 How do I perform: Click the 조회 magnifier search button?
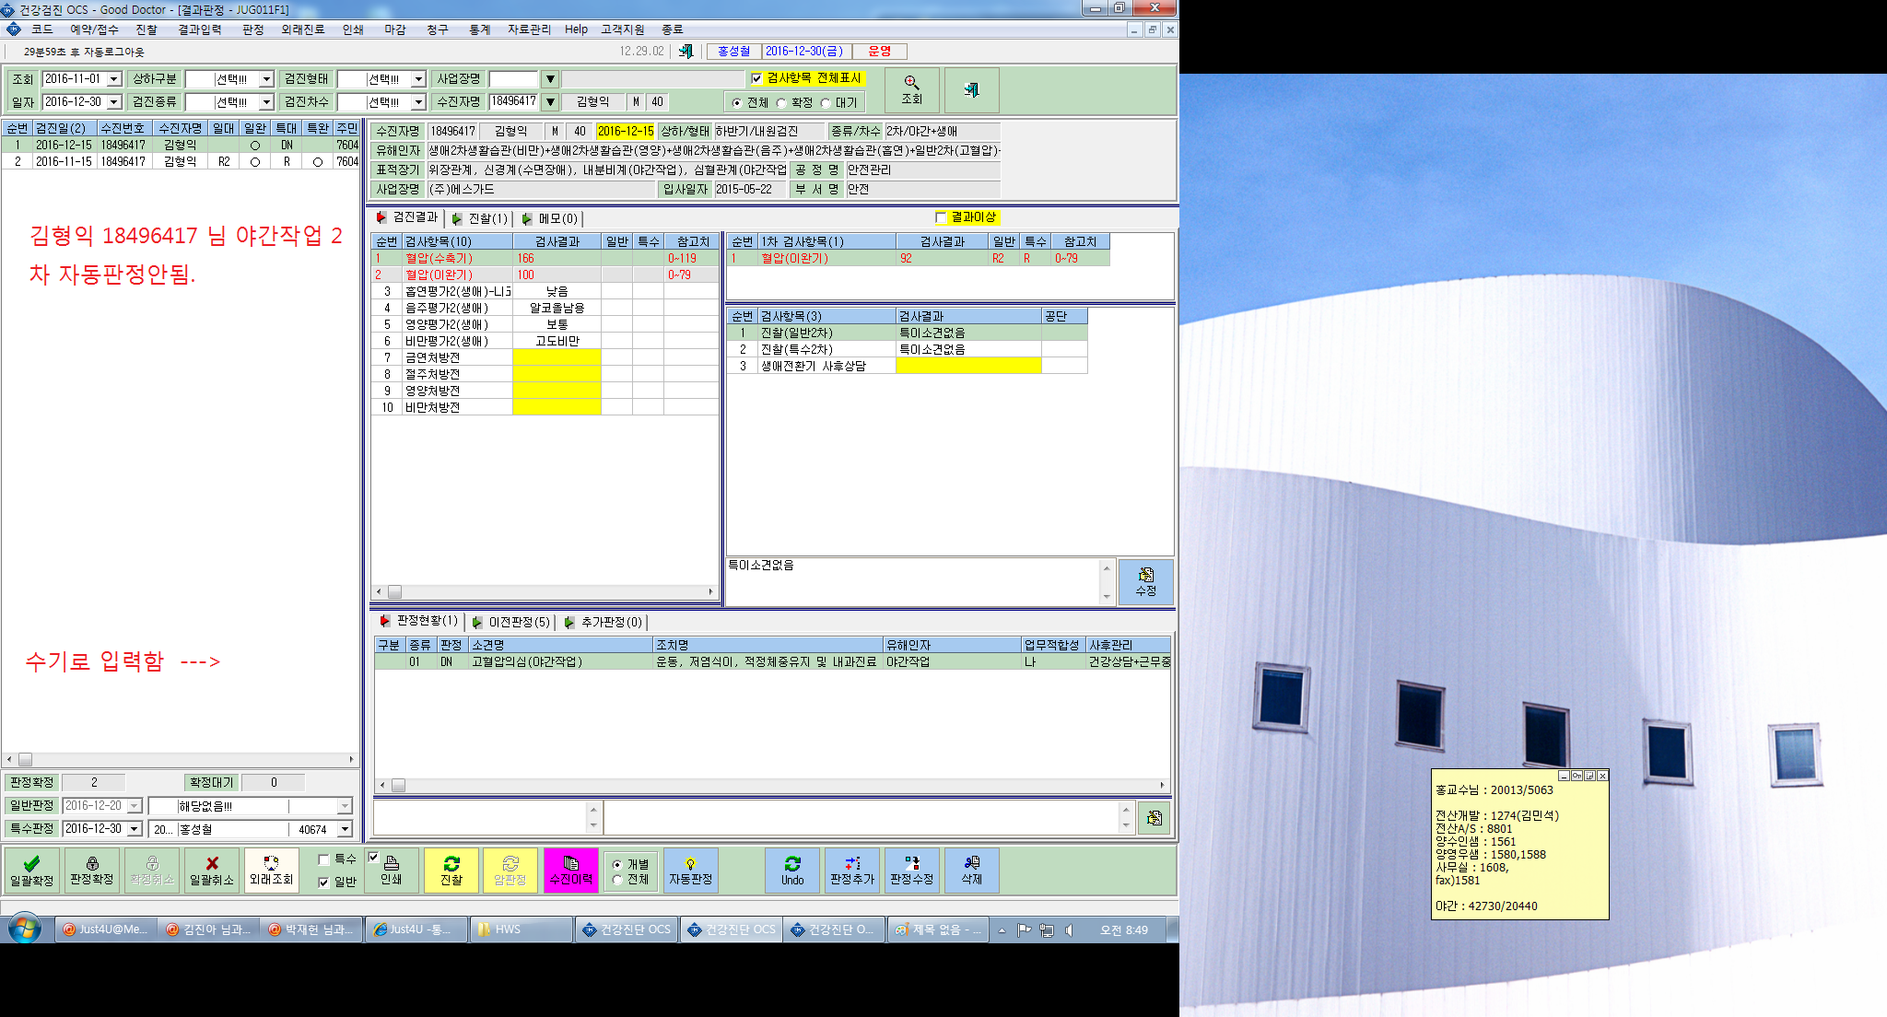tap(912, 89)
